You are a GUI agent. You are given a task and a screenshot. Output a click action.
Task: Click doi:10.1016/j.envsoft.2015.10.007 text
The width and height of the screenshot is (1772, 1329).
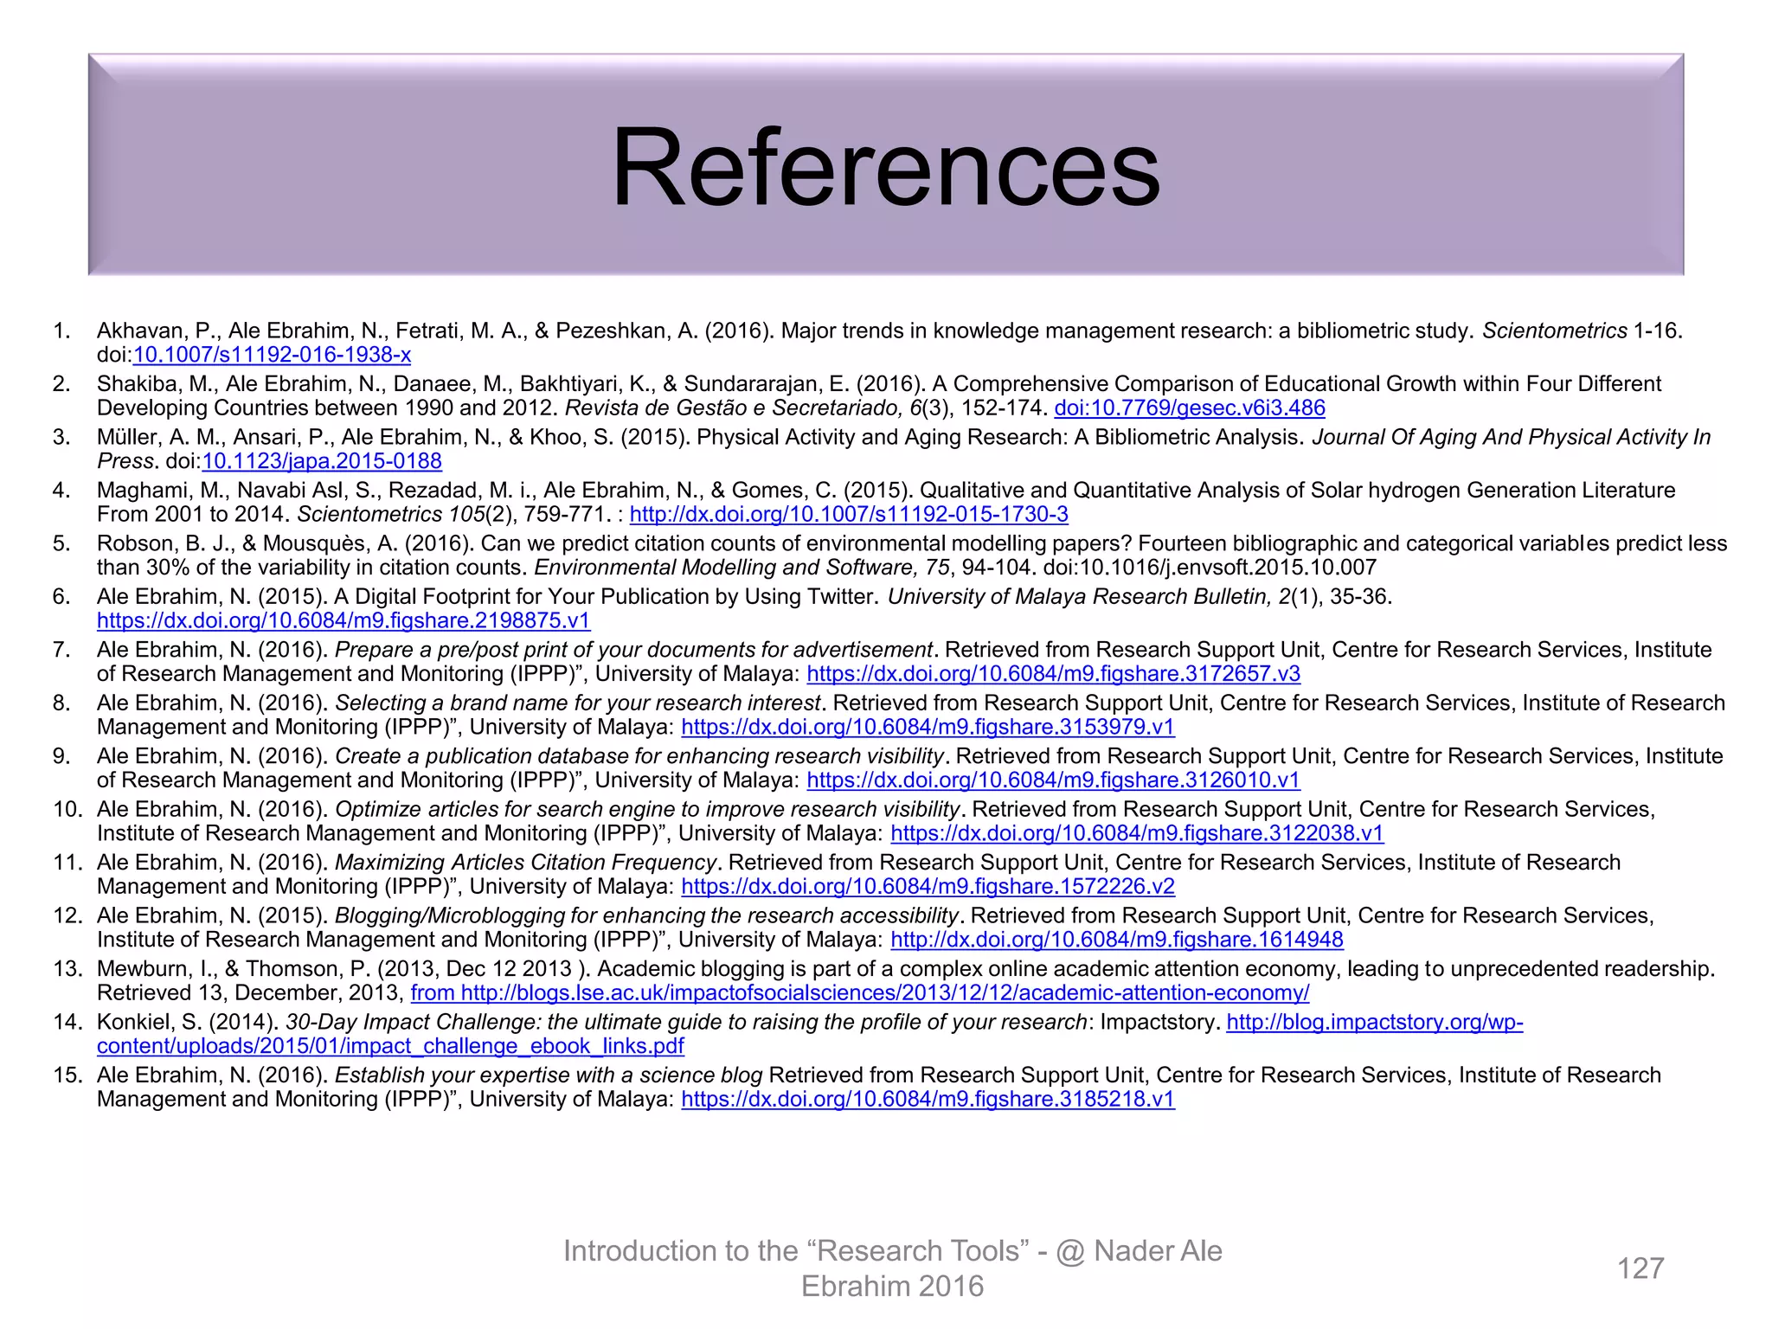coord(1210,568)
